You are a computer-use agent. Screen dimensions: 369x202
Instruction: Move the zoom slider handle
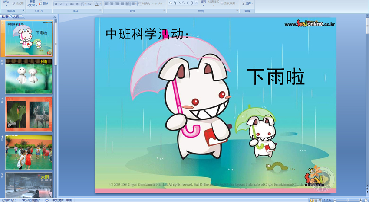coord(348,200)
